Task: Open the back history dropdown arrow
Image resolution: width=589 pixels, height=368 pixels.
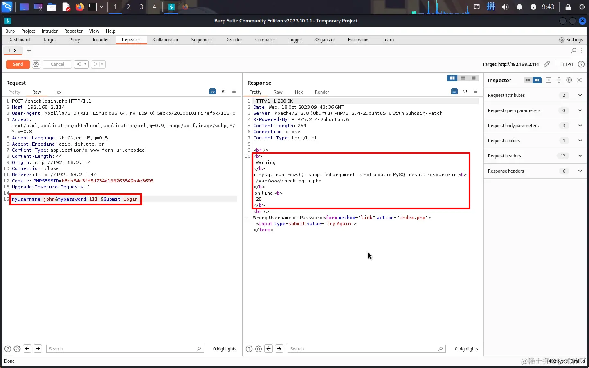Action: (85, 64)
